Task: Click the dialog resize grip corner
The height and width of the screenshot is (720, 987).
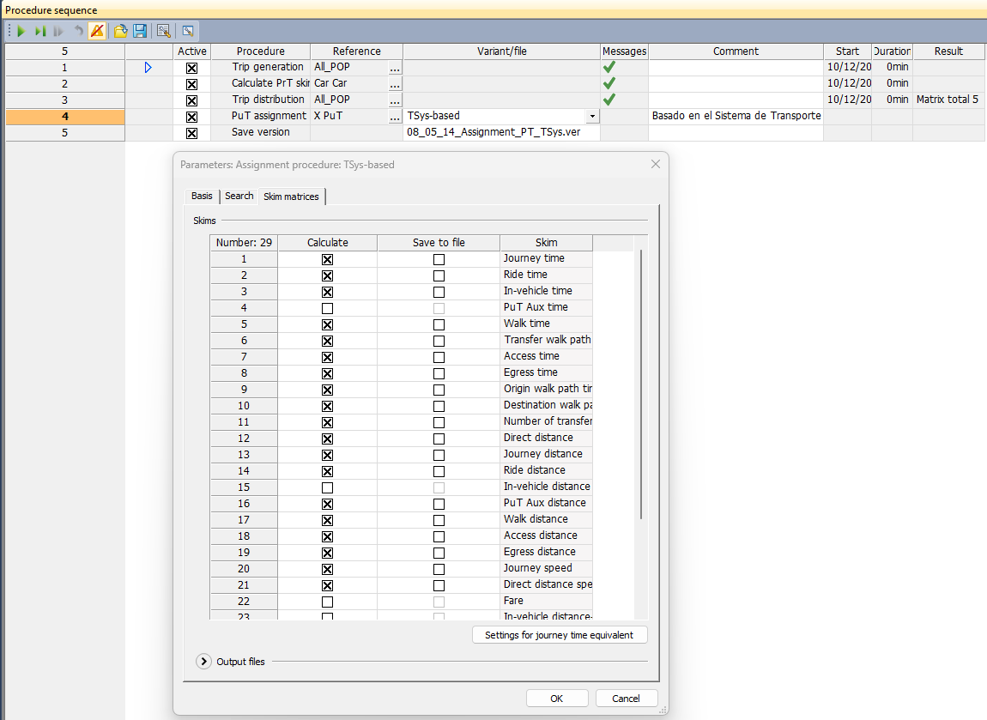Action: click(663, 710)
